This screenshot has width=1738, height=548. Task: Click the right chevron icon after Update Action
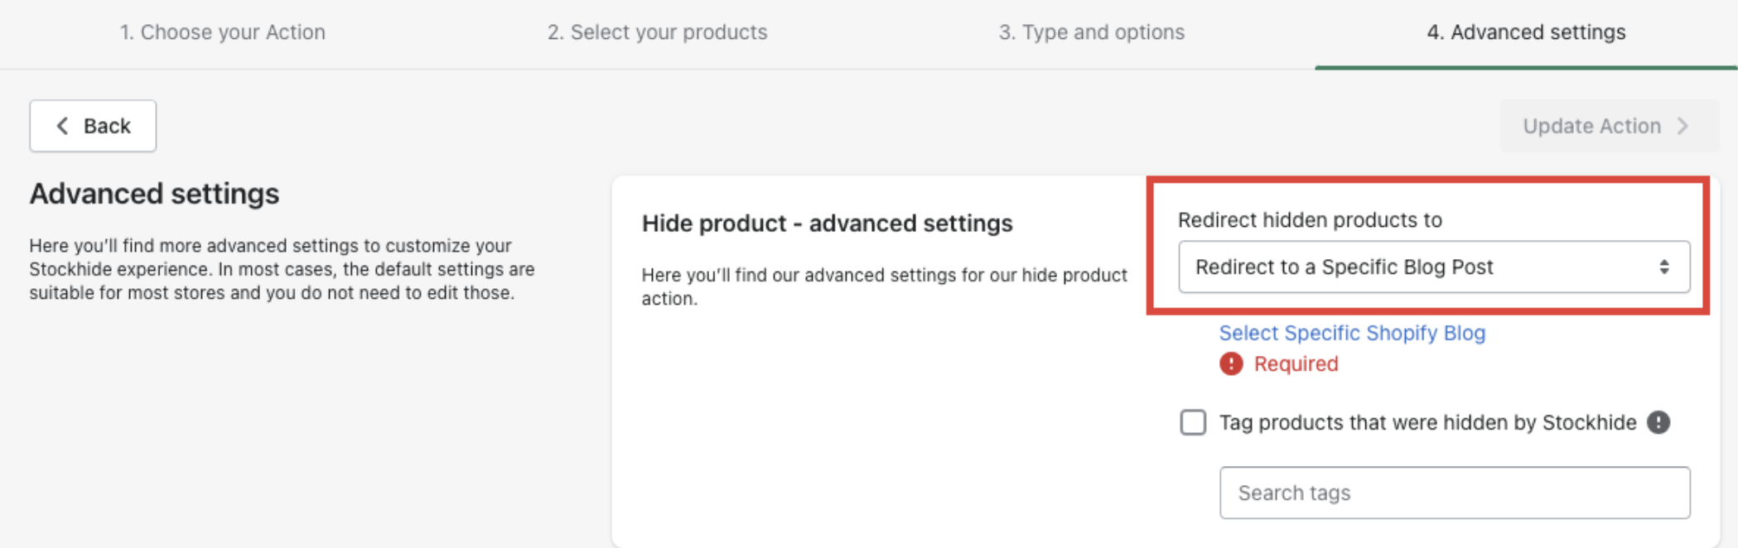(1682, 126)
